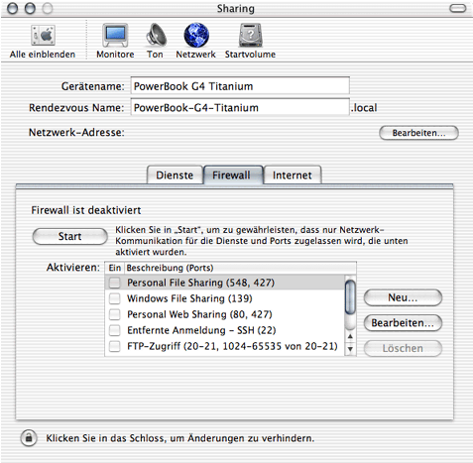The width and height of the screenshot is (473, 463).
Task: Enable Windows File Sharing (139) checkbox
Action: (115, 298)
